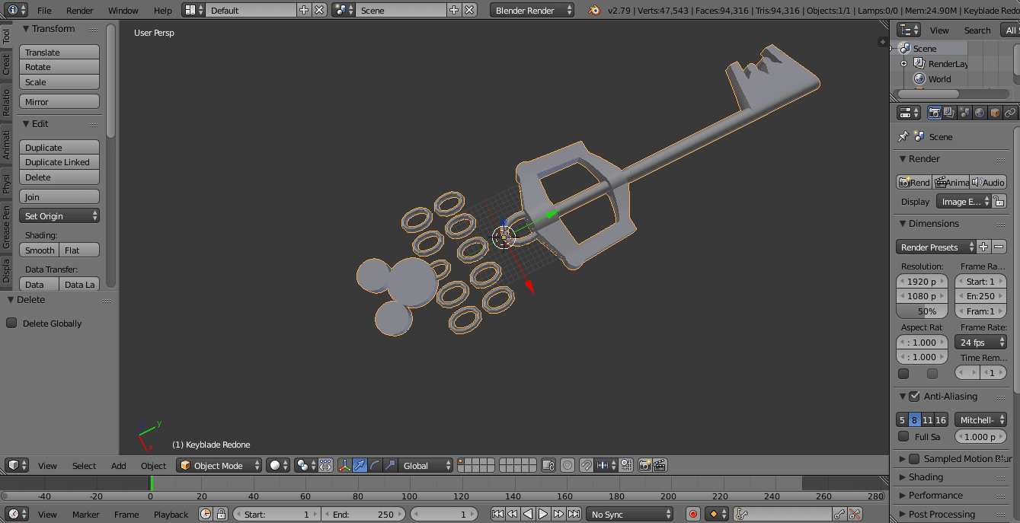Click the Mirror button
The width and height of the screenshot is (1020, 523).
pos(59,102)
